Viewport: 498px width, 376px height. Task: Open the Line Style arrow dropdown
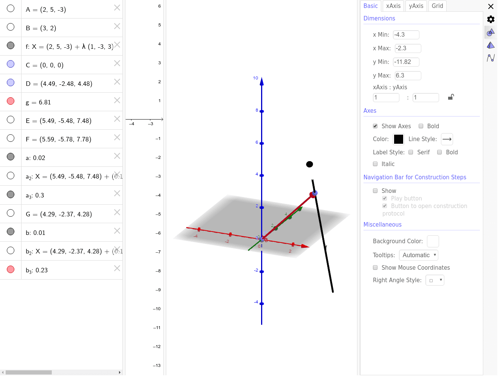click(x=447, y=139)
